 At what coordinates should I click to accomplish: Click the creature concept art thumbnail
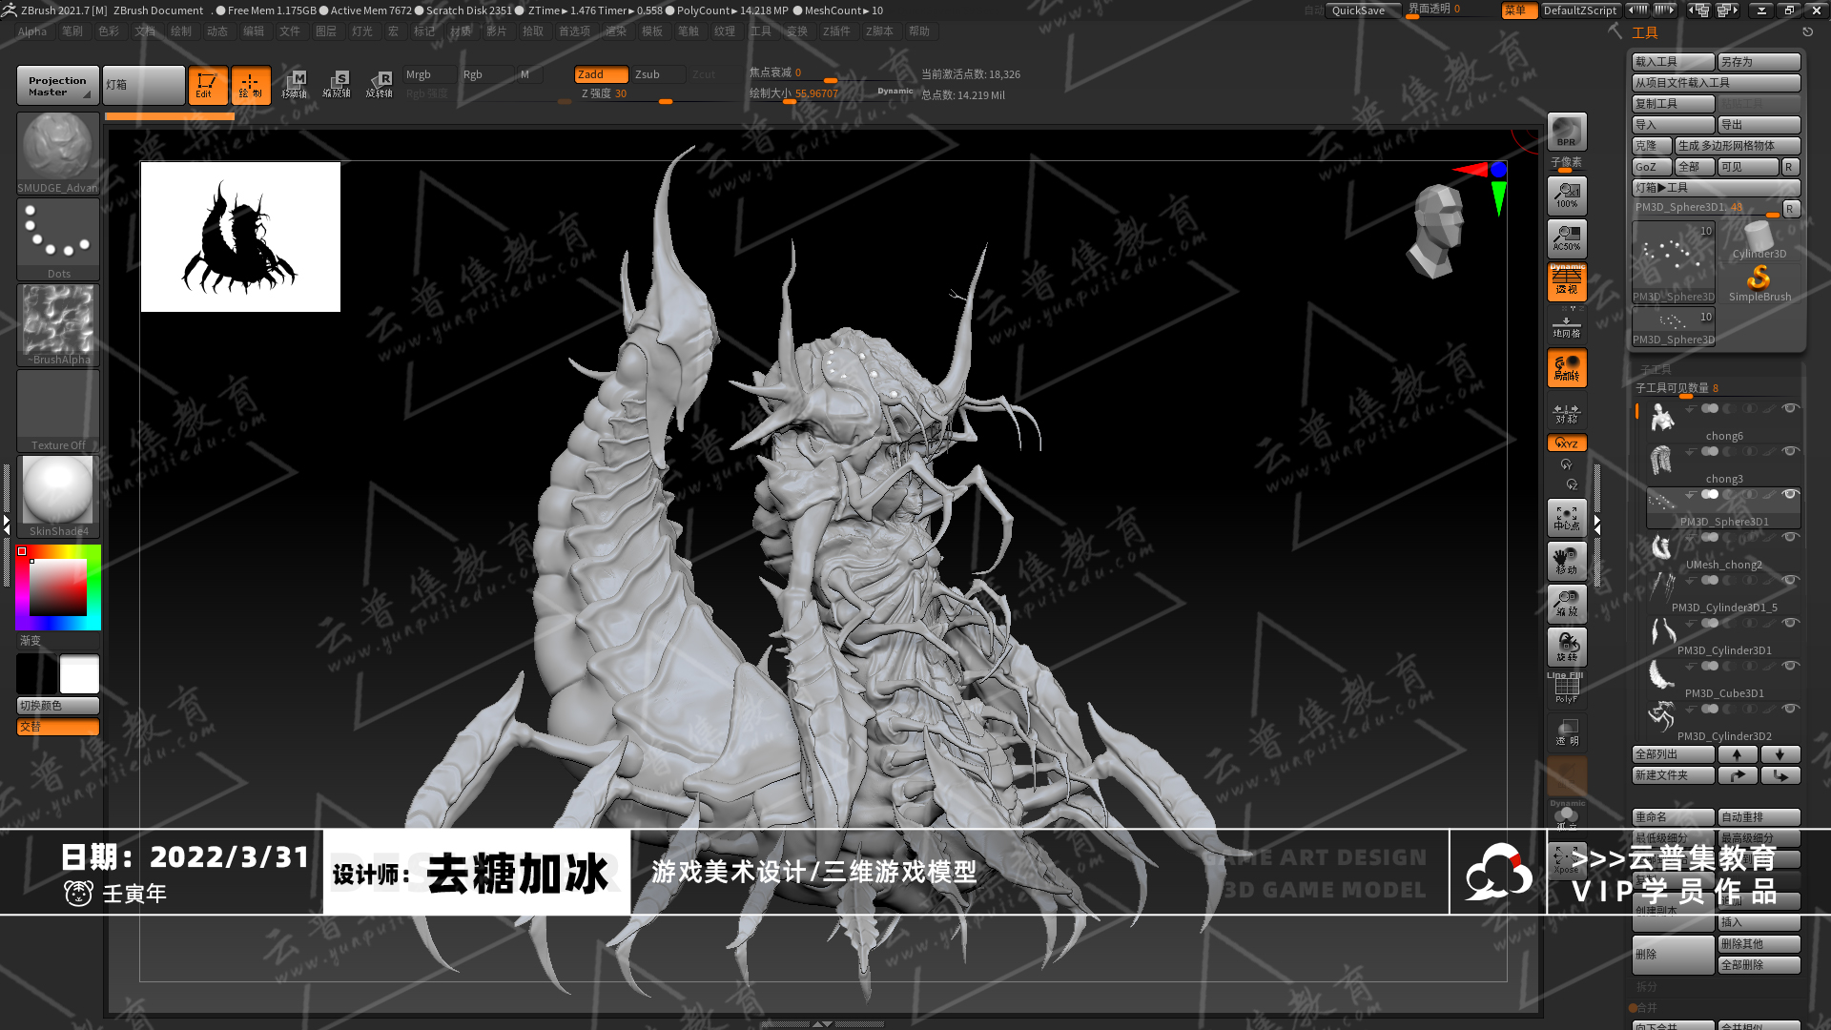click(240, 236)
